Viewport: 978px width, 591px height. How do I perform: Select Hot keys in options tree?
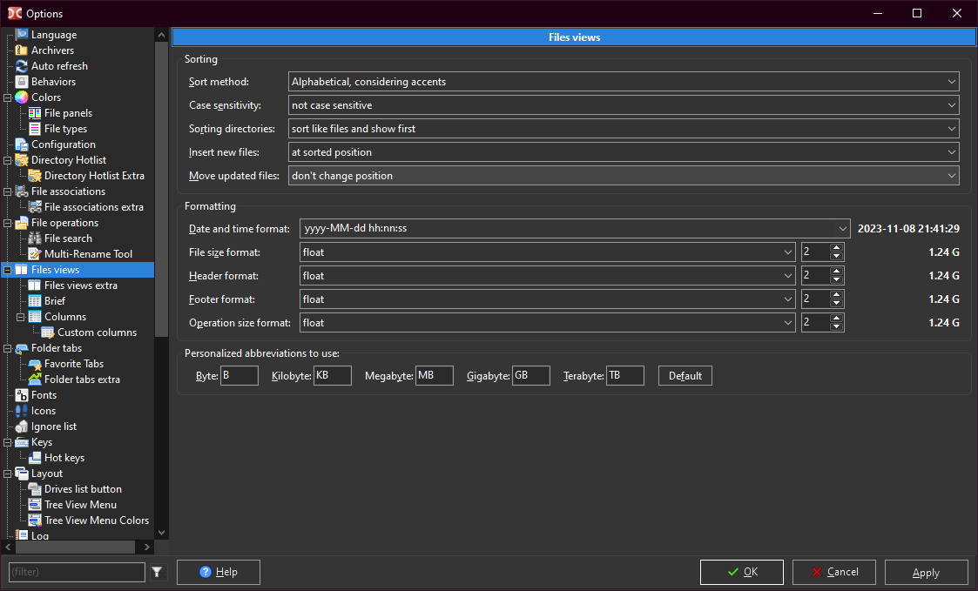coord(64,458)
